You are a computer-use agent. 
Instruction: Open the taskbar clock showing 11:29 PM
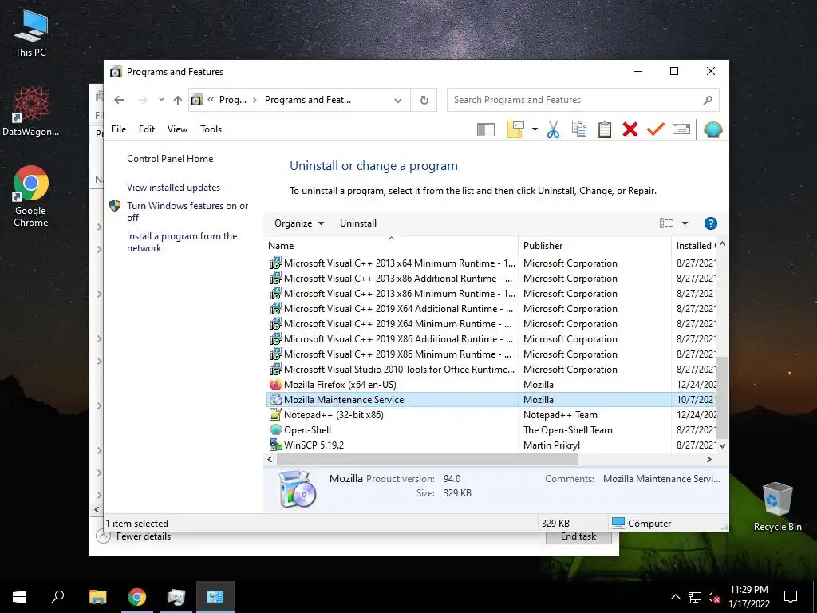(x=749, y=597)
